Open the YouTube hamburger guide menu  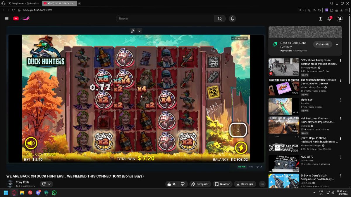[7, 18]
